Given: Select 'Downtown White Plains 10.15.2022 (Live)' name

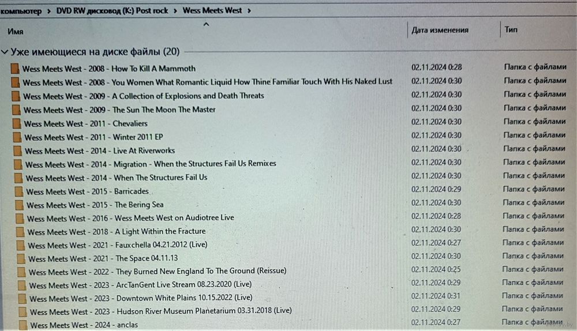Looking at the screenshot, I should (x=141, y=298).
